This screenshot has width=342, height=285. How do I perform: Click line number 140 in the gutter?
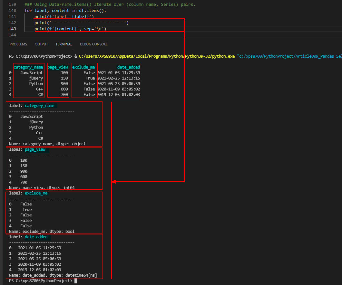click(13, 10)
